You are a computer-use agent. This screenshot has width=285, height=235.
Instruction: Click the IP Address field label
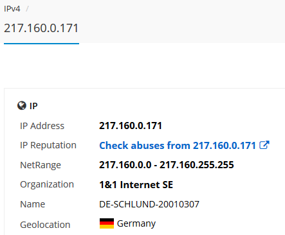coord(42,126)
